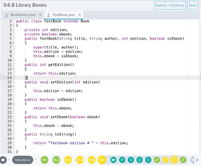Fold the toString body at line 28

click(13, 139)
